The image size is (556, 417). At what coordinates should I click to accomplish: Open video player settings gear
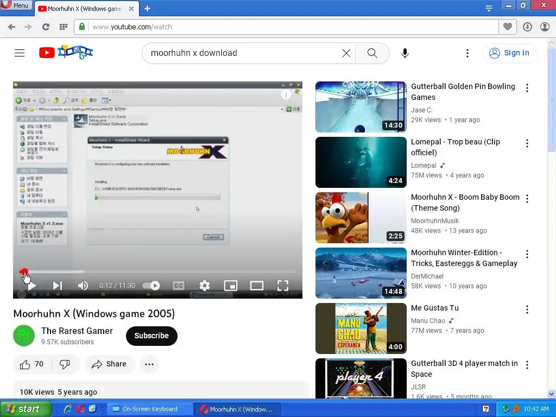click(205, 286)
